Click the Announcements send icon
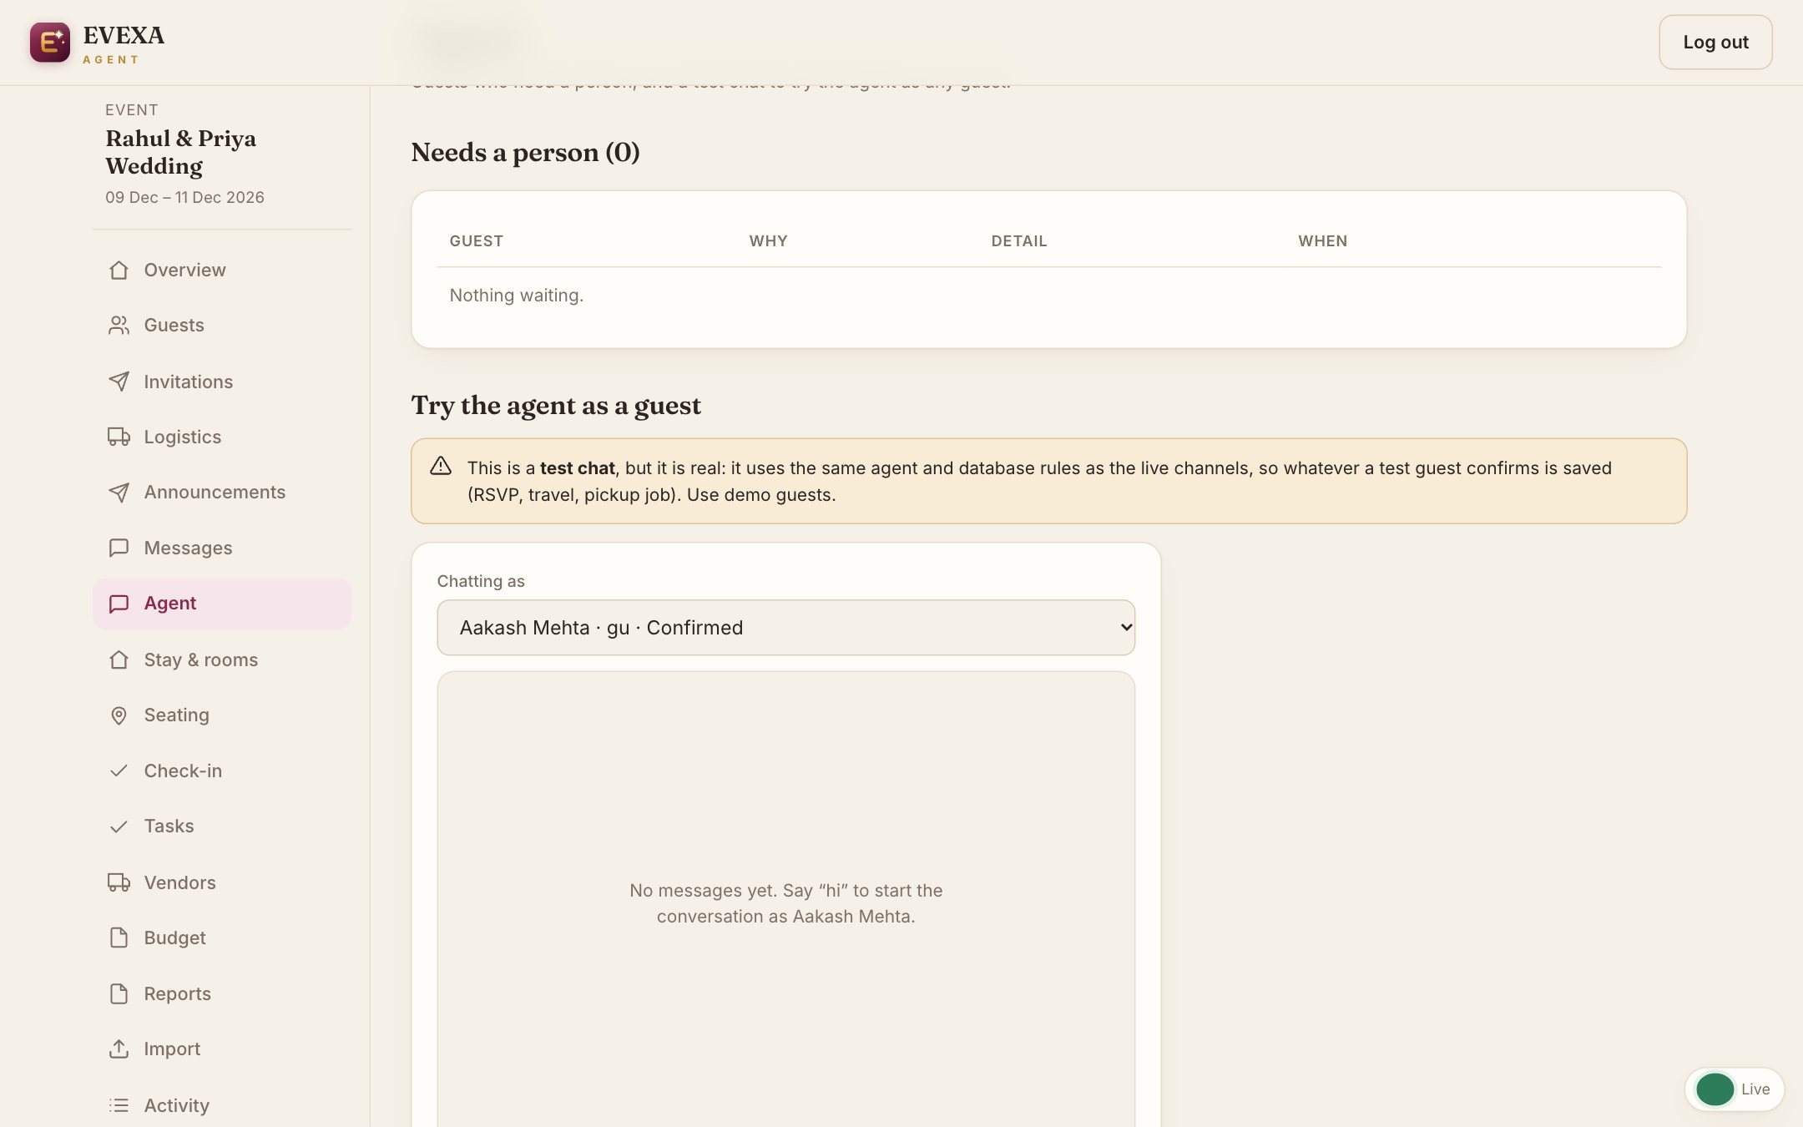 tap(119, 493)
